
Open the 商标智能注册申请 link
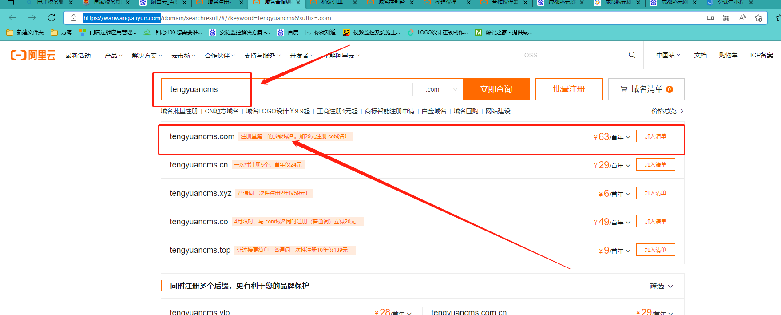click(390, 111)
